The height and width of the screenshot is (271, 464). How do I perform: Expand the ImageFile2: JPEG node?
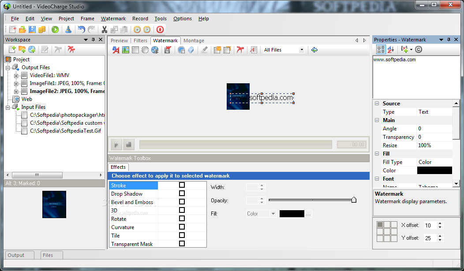coord(16,92)
